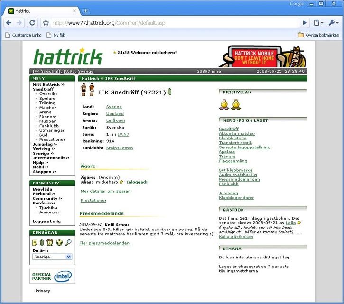Click the Intel official partner logo
The width and height of the screenshot is (344, 304).
52,276
